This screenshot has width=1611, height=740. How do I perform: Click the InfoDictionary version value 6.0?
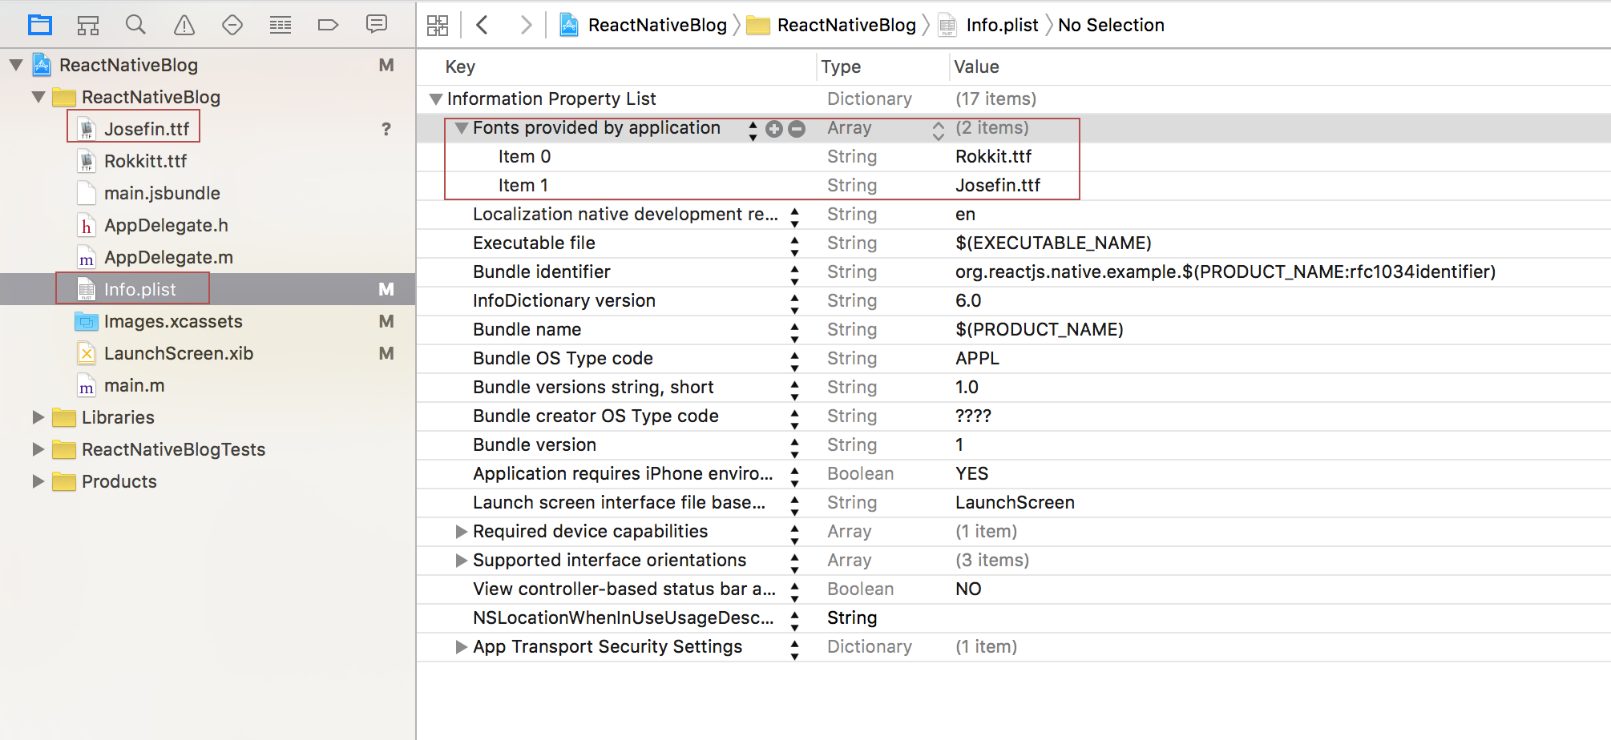click(968, 301)
